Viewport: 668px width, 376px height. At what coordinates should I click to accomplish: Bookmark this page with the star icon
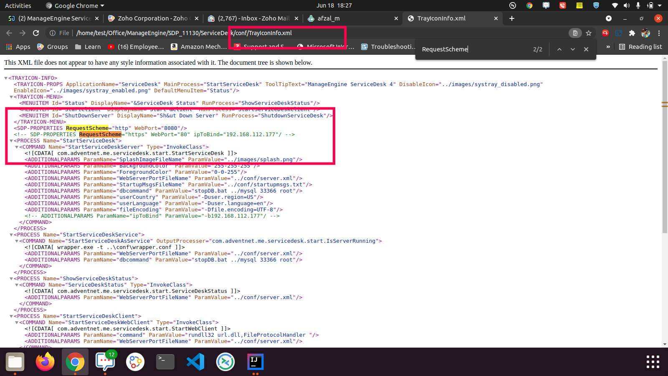[589, 33]
